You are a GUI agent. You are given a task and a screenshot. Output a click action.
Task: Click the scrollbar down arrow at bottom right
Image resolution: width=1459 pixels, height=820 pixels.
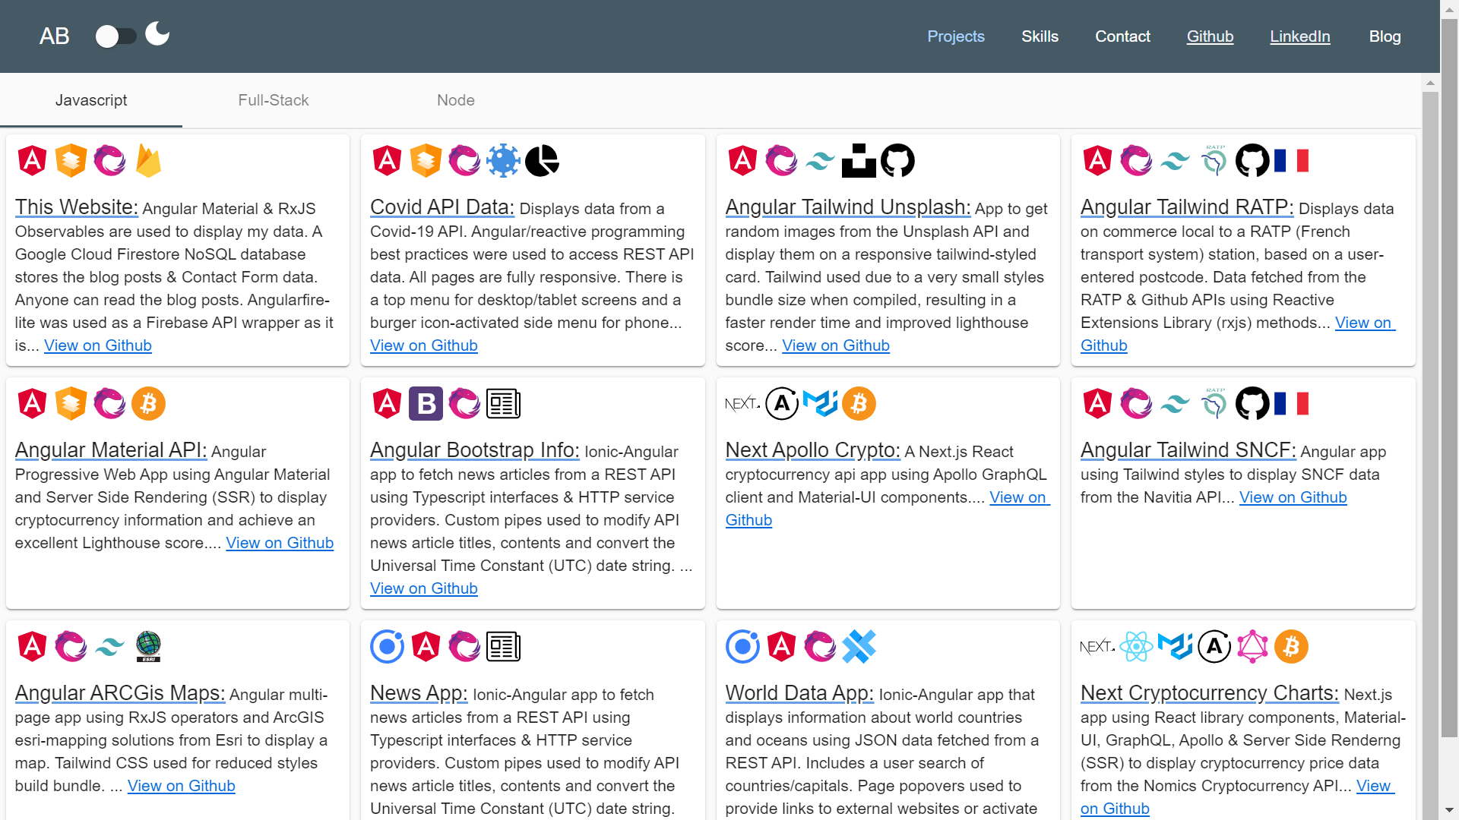point(1449,810)
